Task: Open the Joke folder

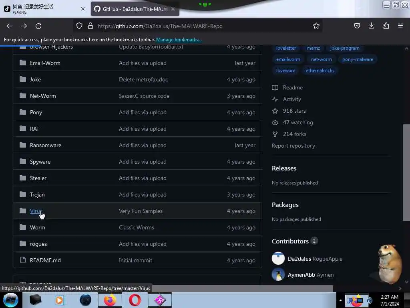Action: pyautogui.click(x=35, y=80)
